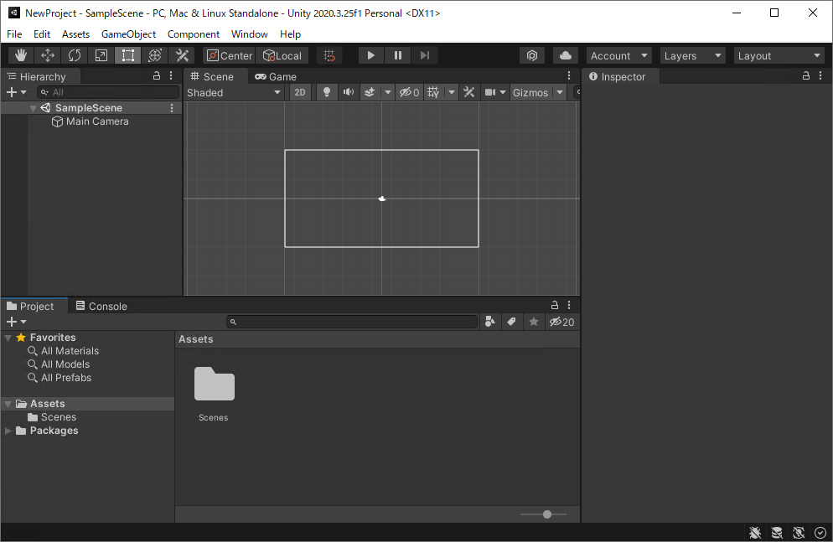Open Inspector panel options menu

click(x=820, y=76)
